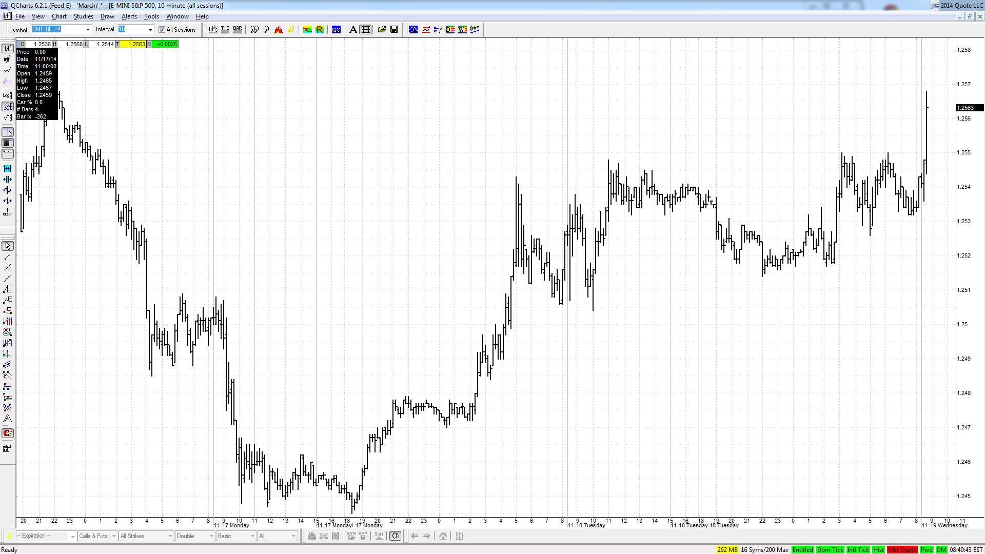Select the text 'A' drawing tool in sidebar
The image size is (985, 554).
(8, 419)
